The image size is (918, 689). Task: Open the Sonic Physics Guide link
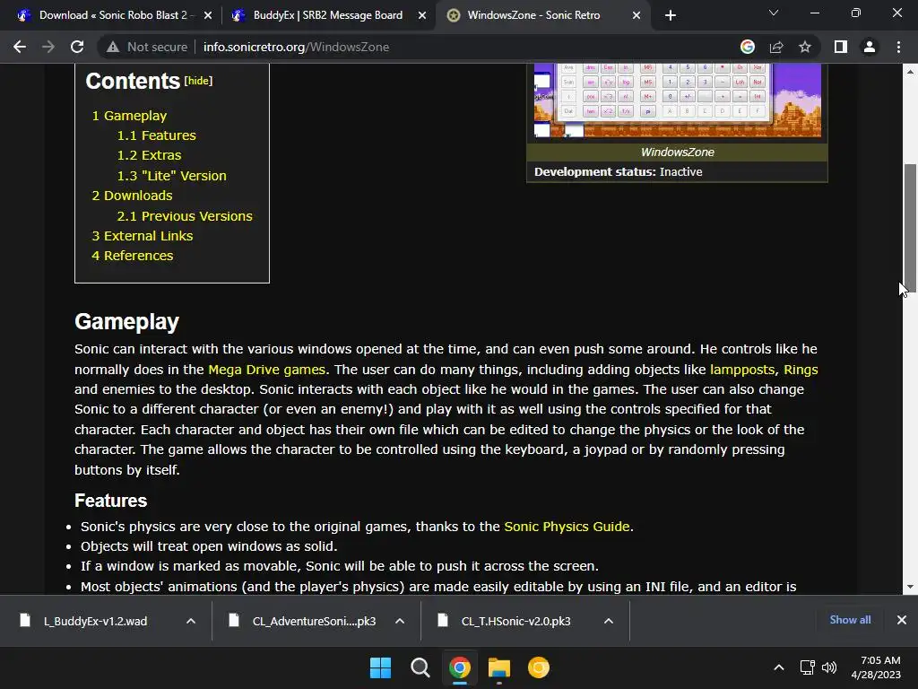[567, 527]
